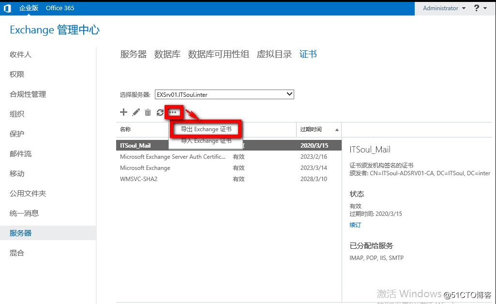The width and height of the screenshot is (496, 304).
Task: Go to 混合 in the sidebar
Action: point(17,253)
